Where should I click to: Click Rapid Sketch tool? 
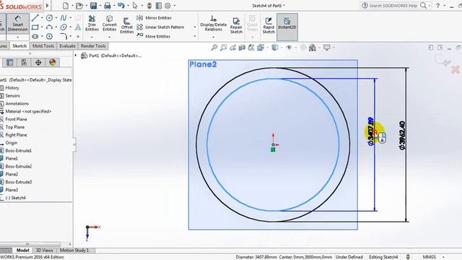click(x=269, y=25)
